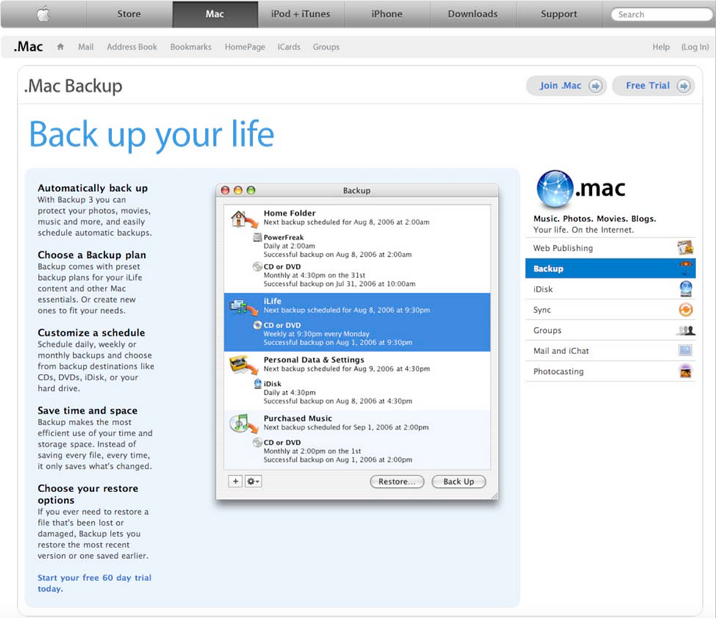Viewport: 716px width, 618px height.
Task: Click the CD icon under Home Folder
Action: click(x=258, y=267)
